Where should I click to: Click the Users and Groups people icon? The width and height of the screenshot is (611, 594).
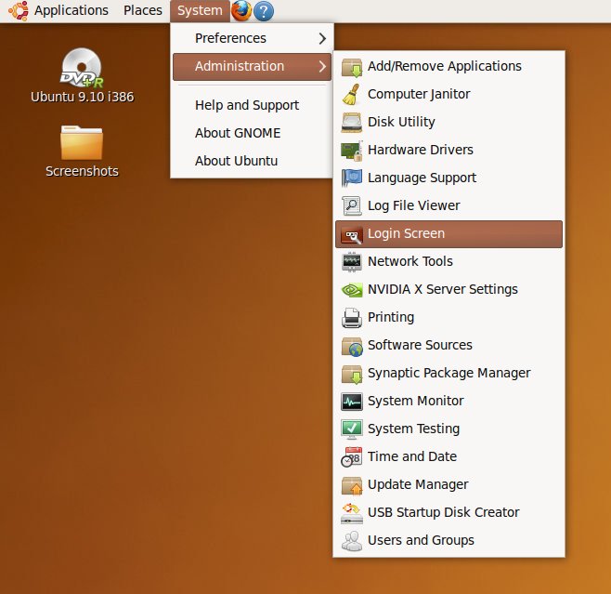352,541
